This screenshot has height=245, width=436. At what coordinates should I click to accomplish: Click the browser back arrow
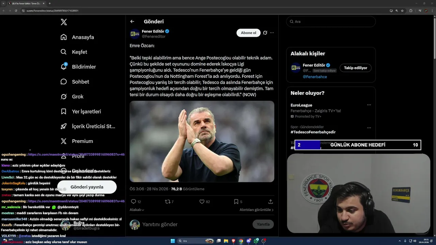click(x=4, y=11)
